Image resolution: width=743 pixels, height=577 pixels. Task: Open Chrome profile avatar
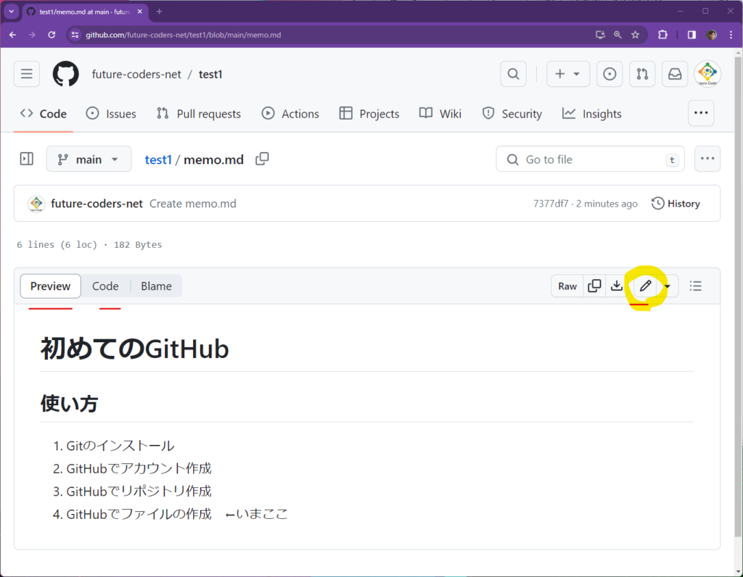(711, 35)
